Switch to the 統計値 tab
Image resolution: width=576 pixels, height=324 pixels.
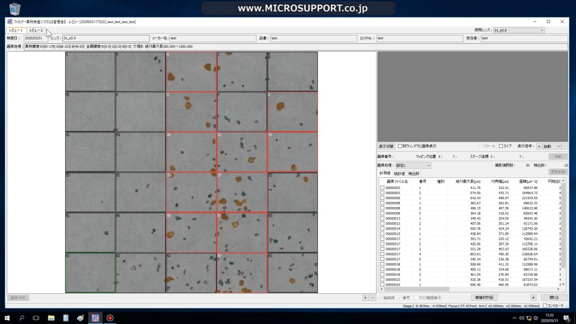[399, 173]
